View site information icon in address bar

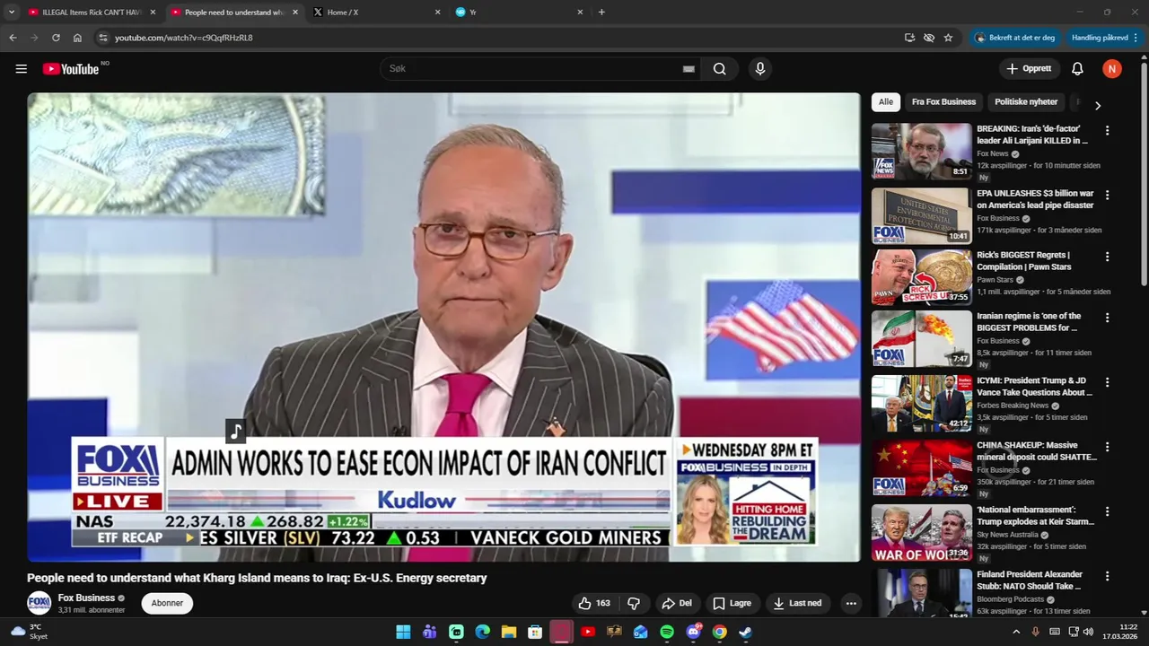pyautogui.click(x=103, y=38)
